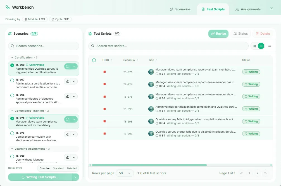
Task: Switch to the Test Scripts tab
Action: 213,9
